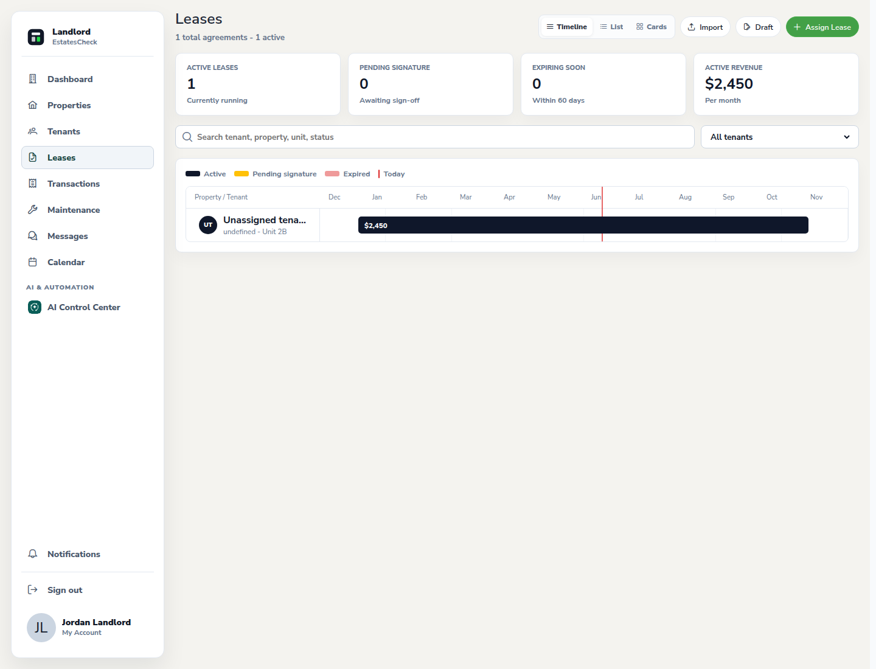The image size is (876, 669).
Task: Click the Draft button
Action: click(x=758, y=27)
